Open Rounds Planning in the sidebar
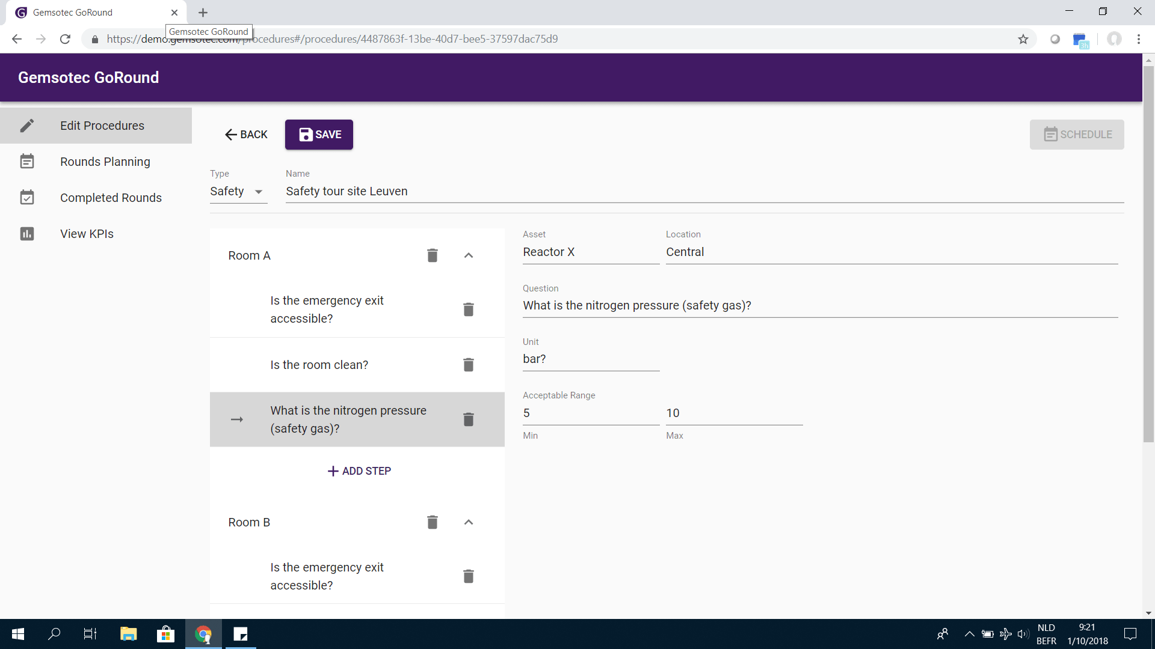This screenshot has width=1155, height=649. (x=96, y=162)
